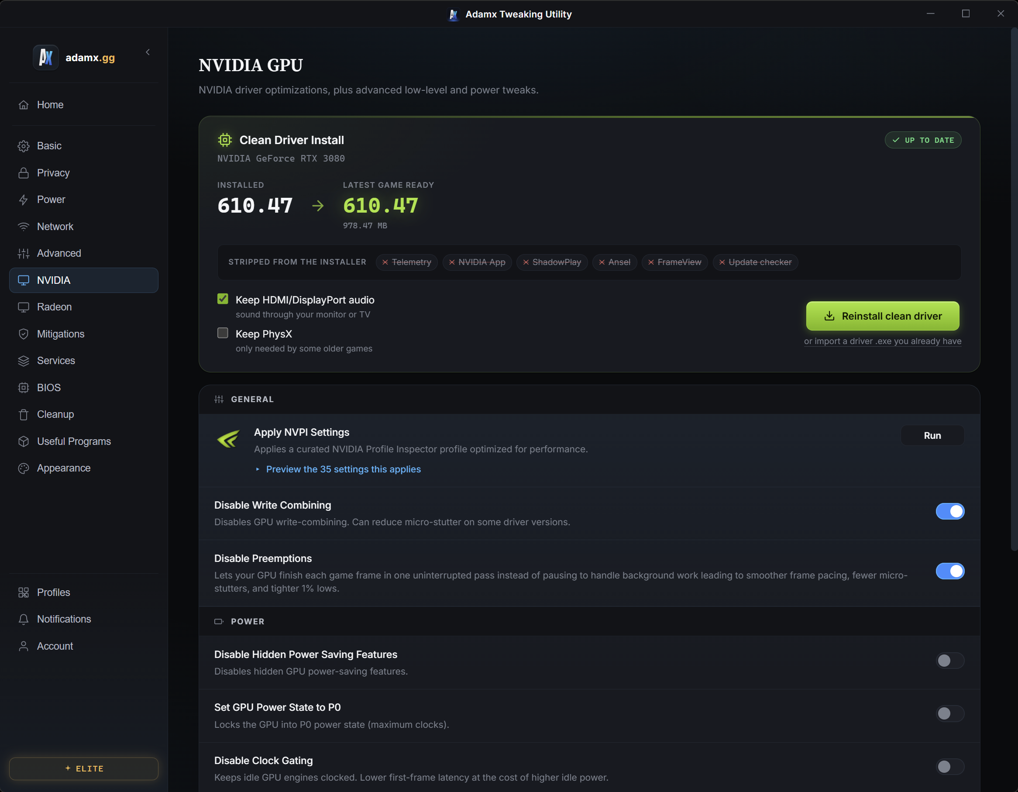The width and height of the screenshot is (1018, 792).
Task: Click the vertical scrollbar on the right edge
Action: click(1014, 289)
